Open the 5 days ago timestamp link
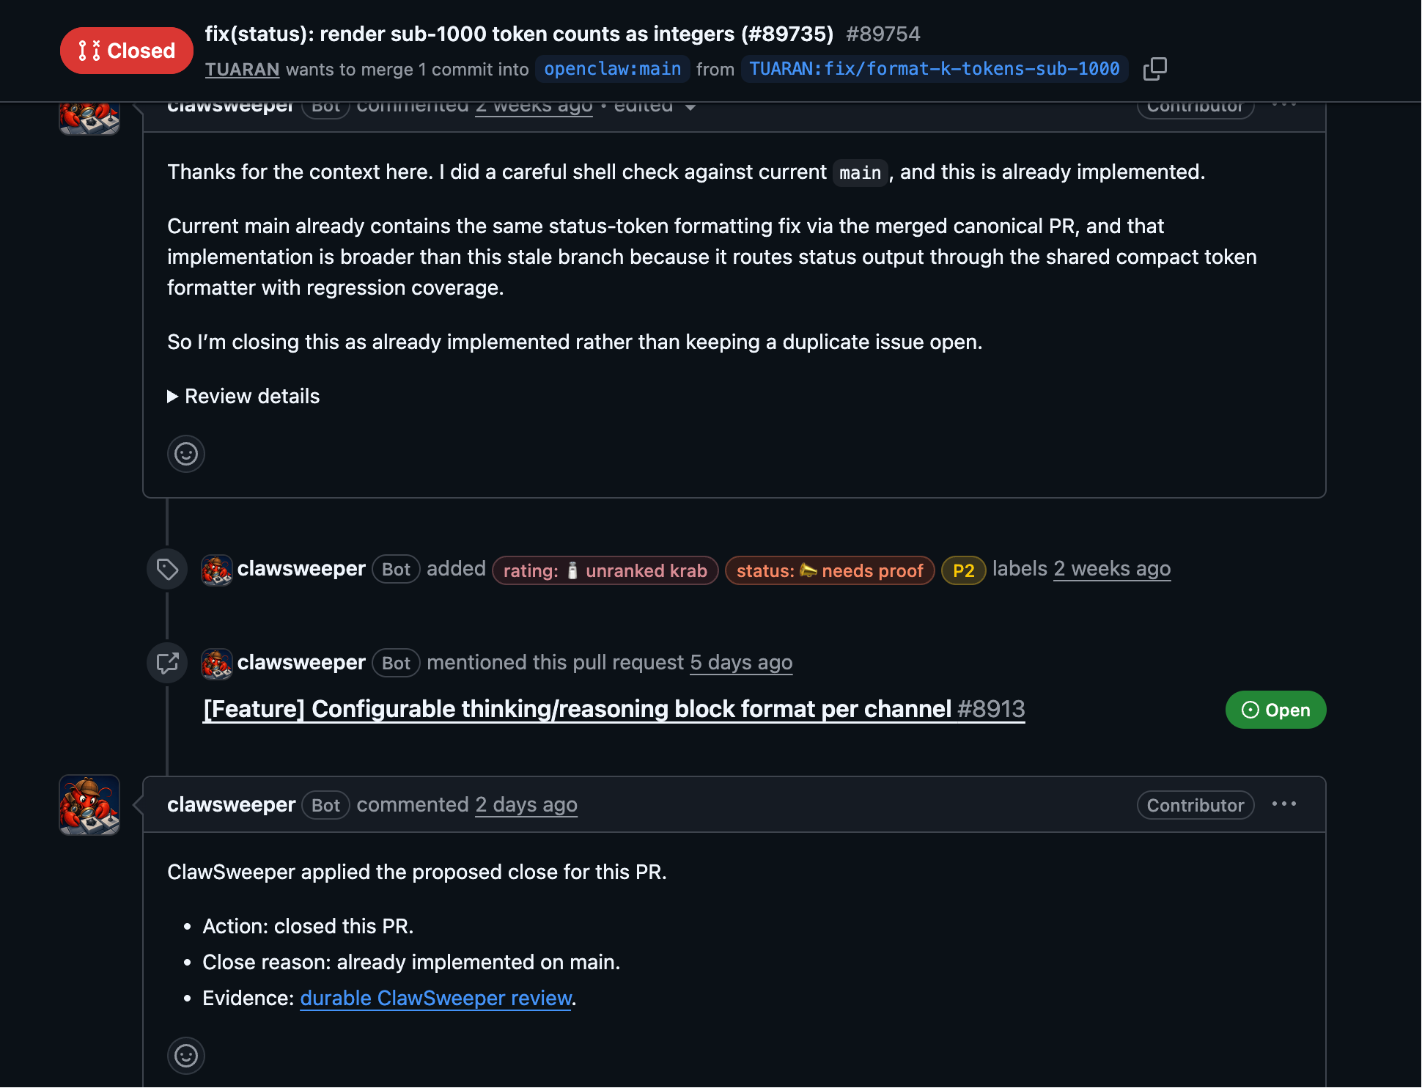This screenshot has width=1422, height=1088. pyautogui.click(x=741, y=662)
